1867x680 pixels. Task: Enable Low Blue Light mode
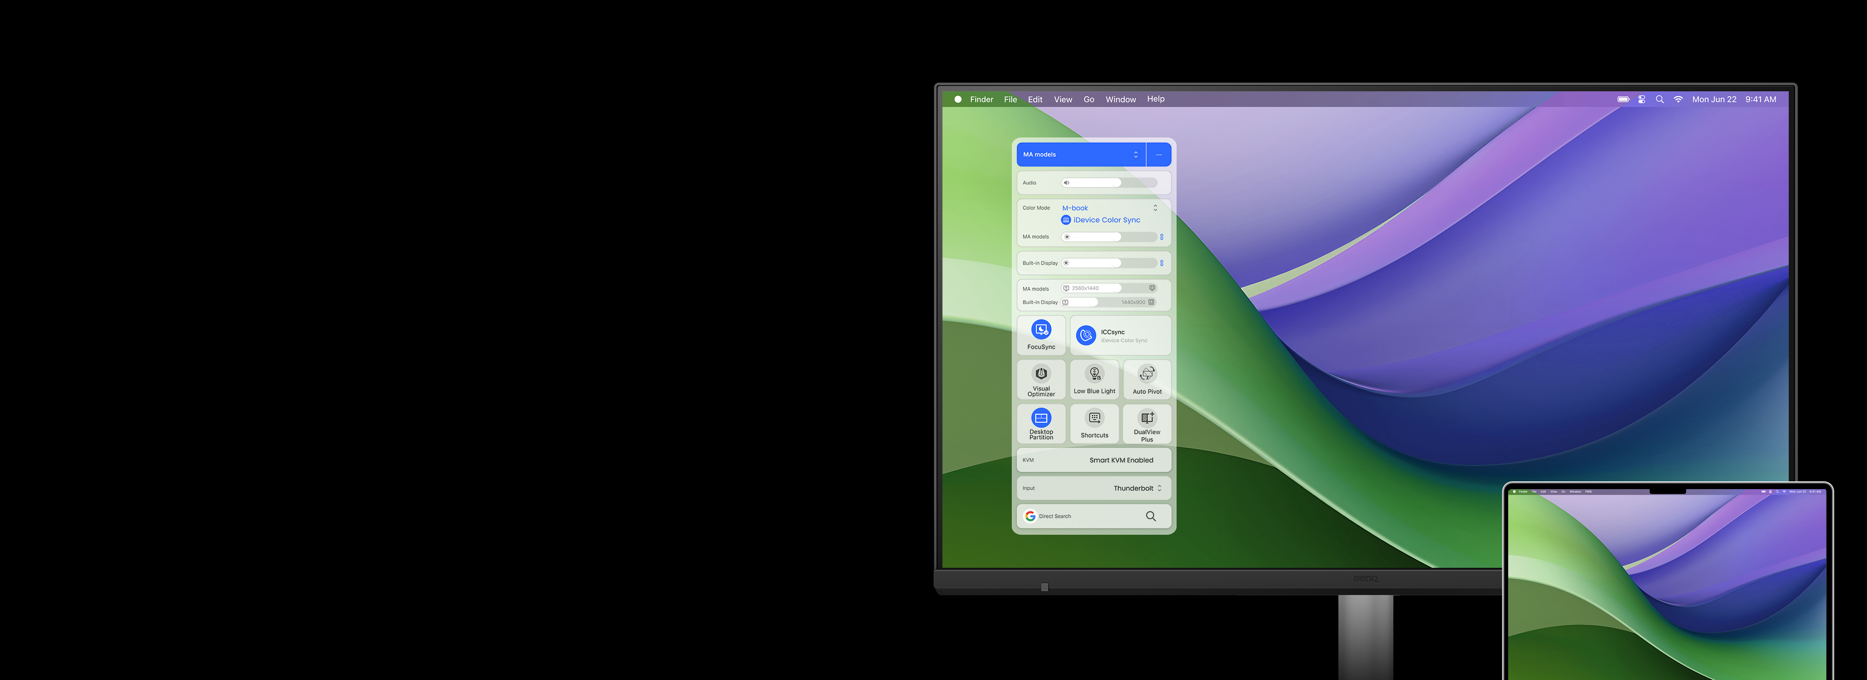click(x=1094, y=379)
